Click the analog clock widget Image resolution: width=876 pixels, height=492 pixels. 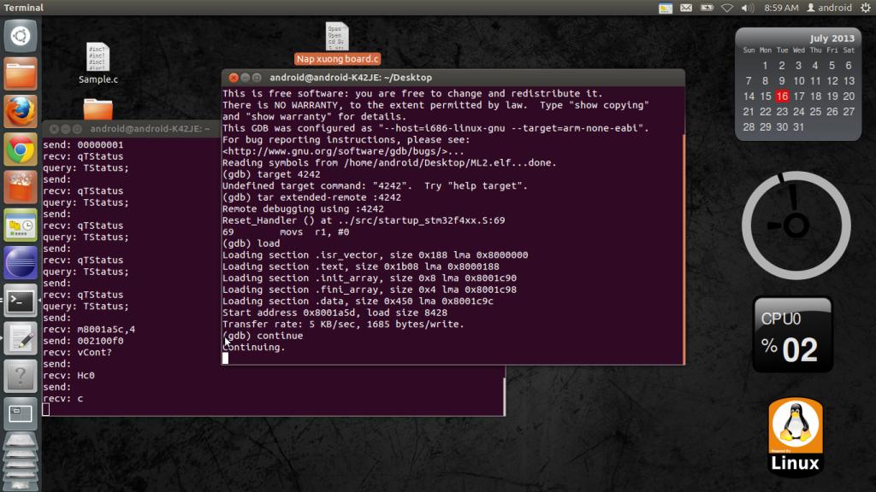[796, 225]
